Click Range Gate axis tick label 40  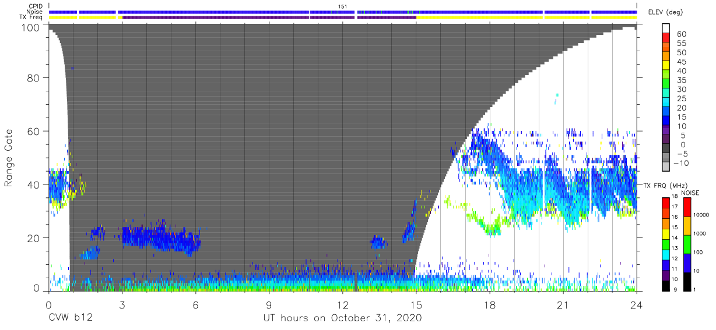[34, 184]
